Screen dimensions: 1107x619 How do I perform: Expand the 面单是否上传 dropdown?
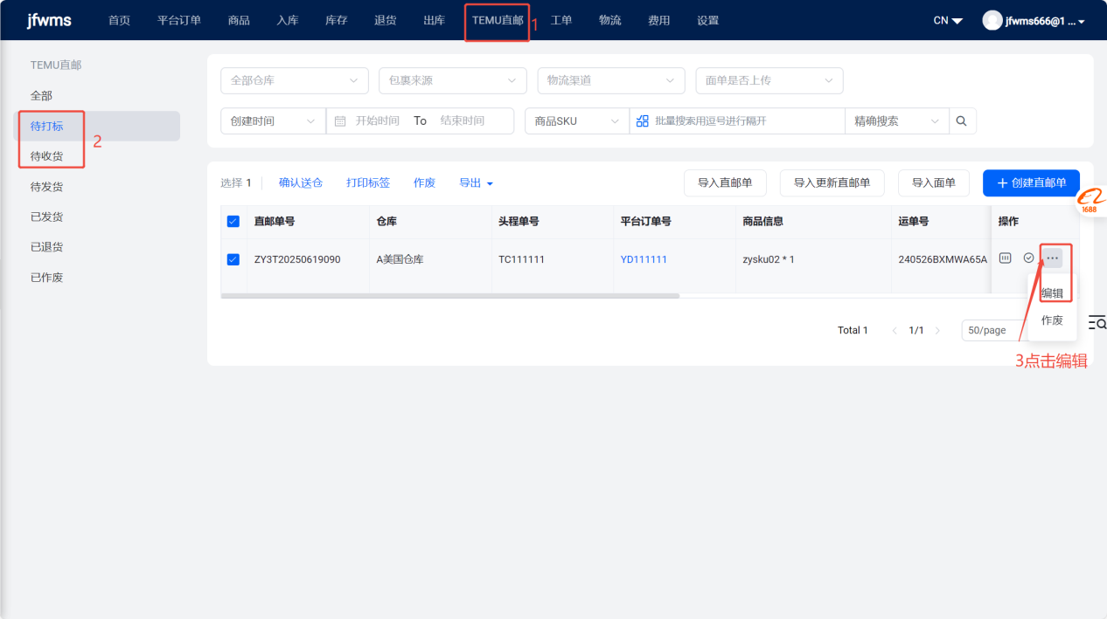coord(769,80)
